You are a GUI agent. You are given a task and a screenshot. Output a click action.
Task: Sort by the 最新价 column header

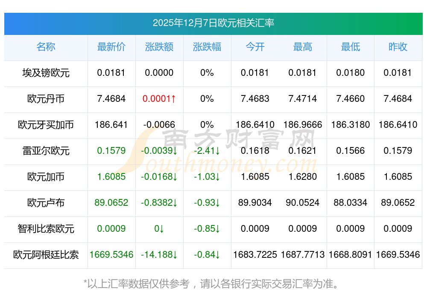pyautogui.click(x=111, y=47)
